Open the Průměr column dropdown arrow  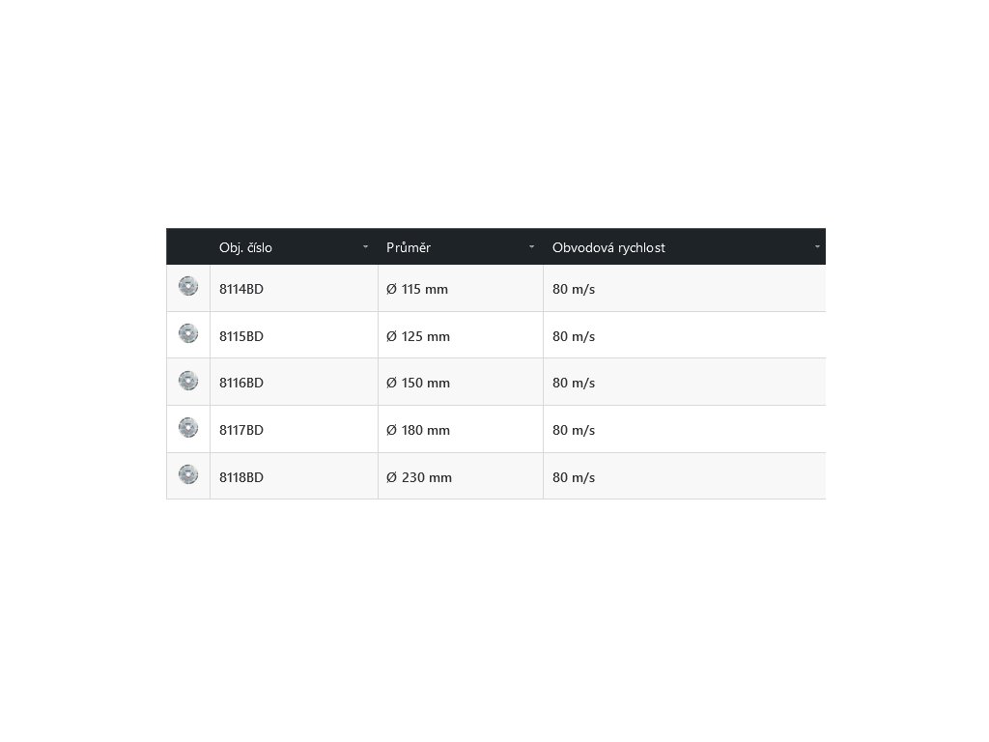pos(531,247)
